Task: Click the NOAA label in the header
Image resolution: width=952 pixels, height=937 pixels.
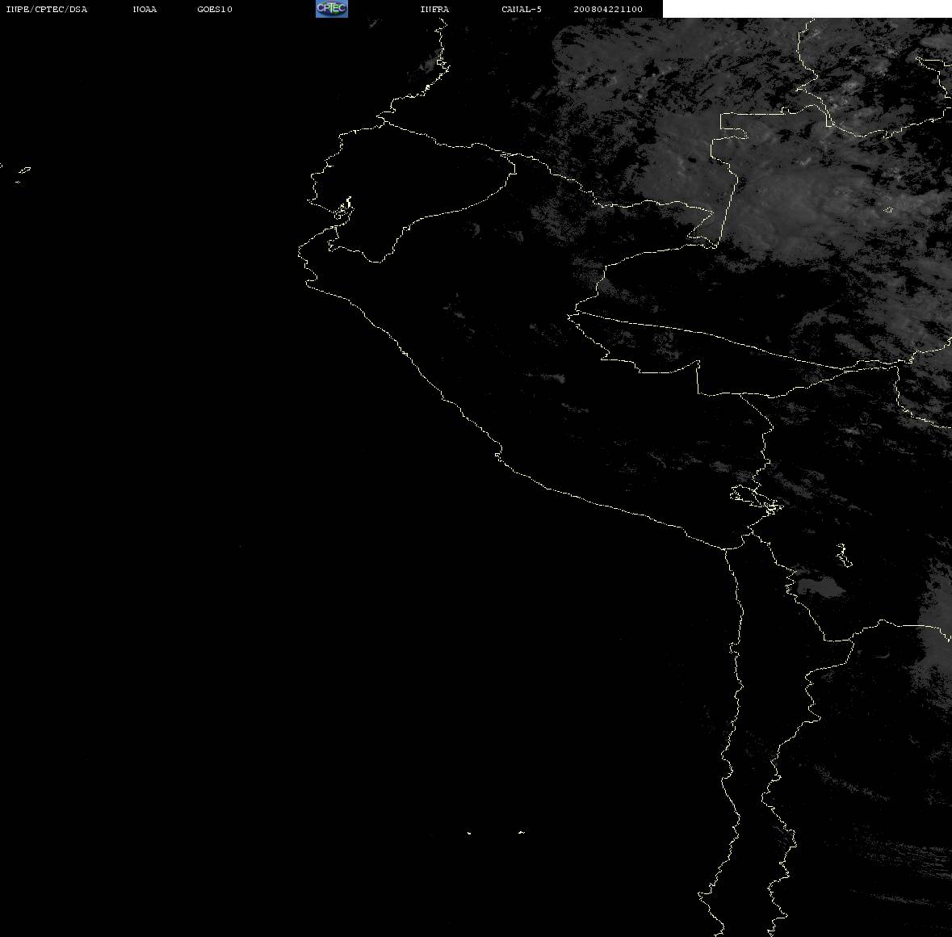Action: coord(145,9)
